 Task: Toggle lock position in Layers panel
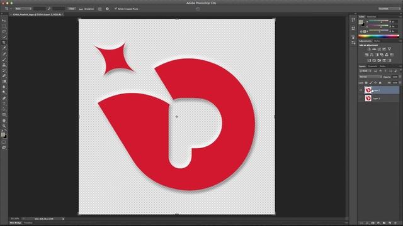pos(375,83)
